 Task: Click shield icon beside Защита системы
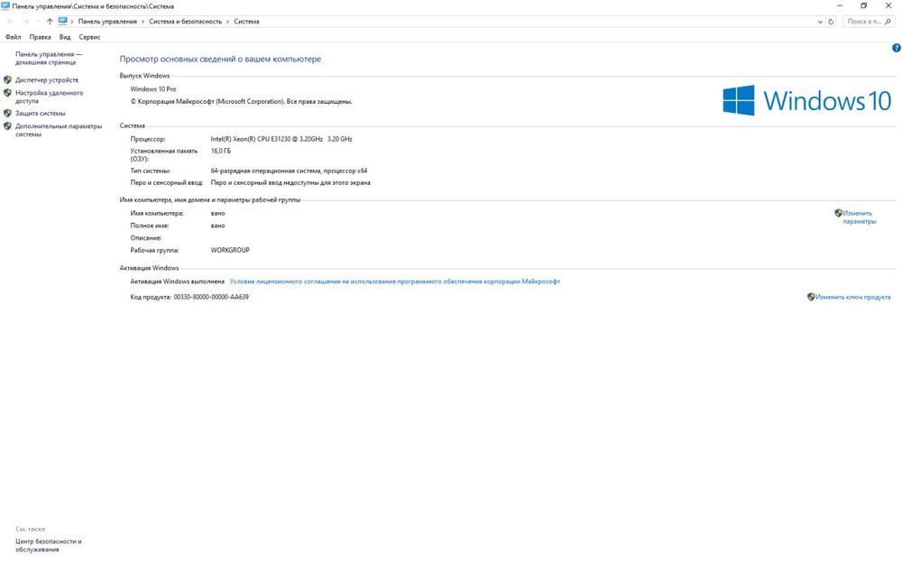(7, 114)
